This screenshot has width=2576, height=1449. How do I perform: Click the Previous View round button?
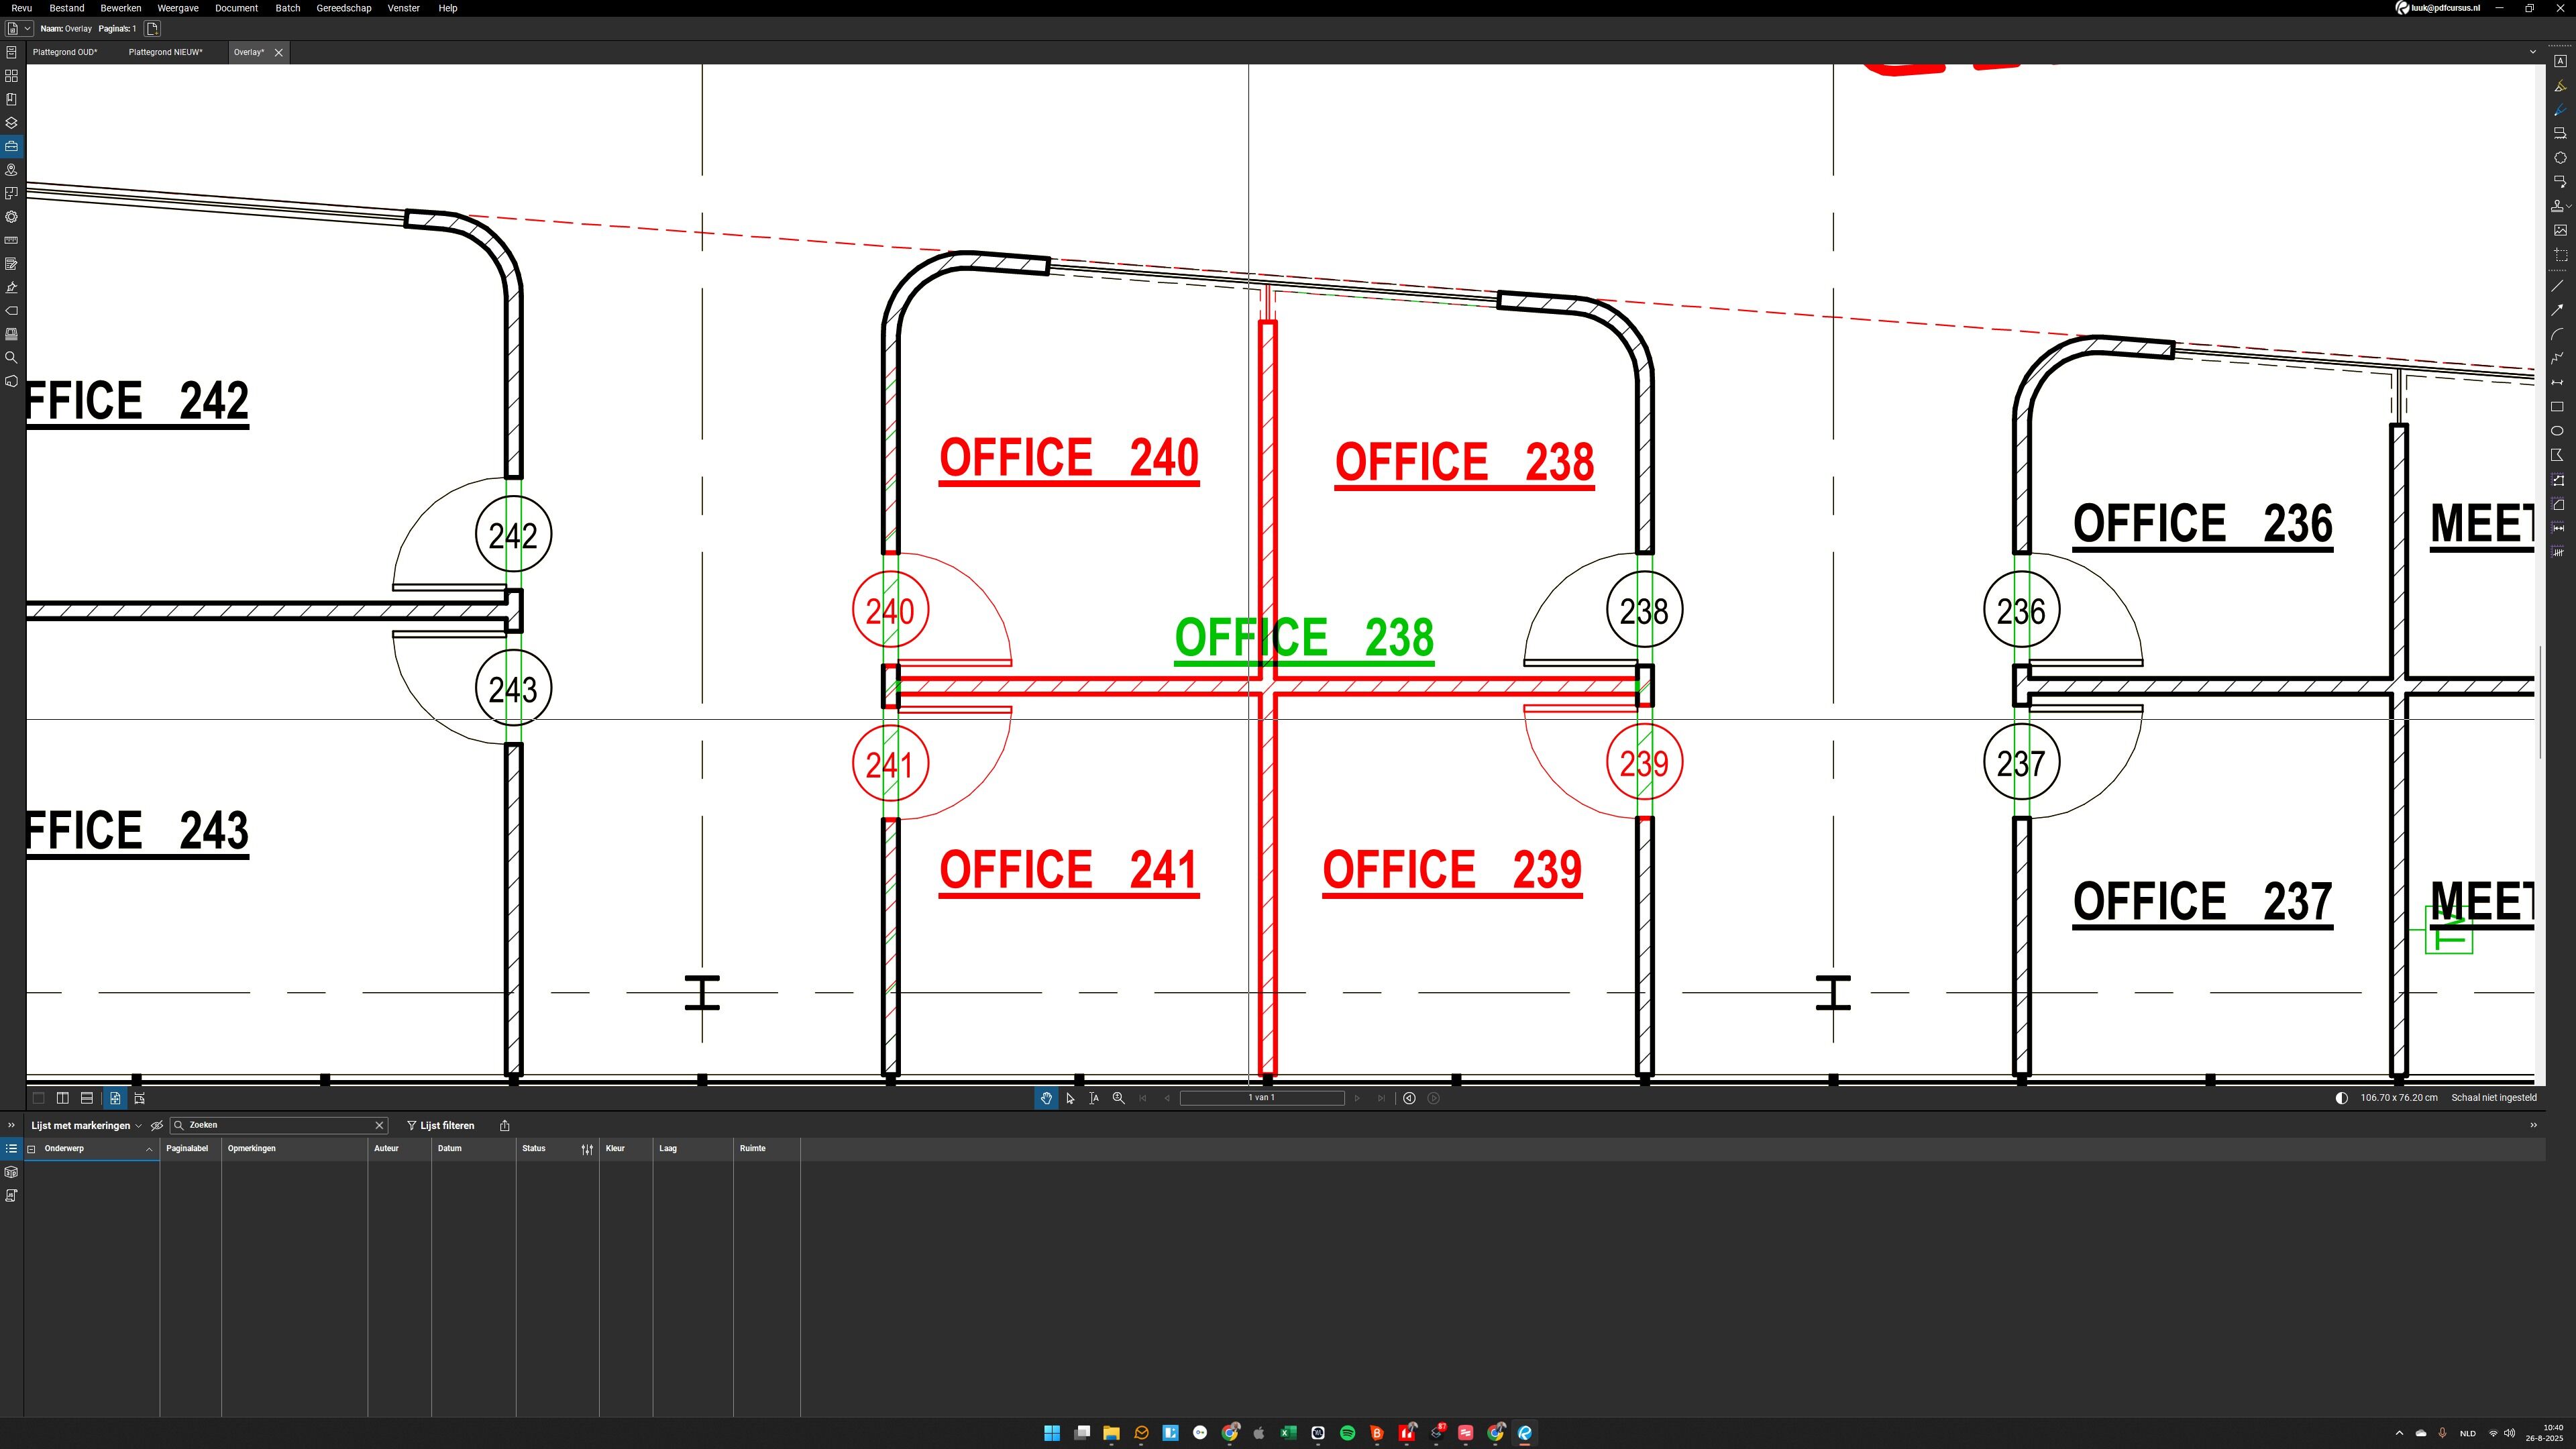click(x=1409, y=1098)
